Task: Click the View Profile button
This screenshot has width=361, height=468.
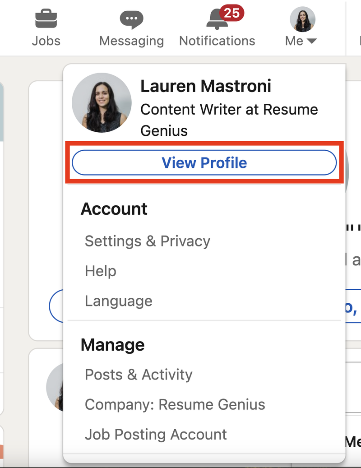Action: pos(204,162)
